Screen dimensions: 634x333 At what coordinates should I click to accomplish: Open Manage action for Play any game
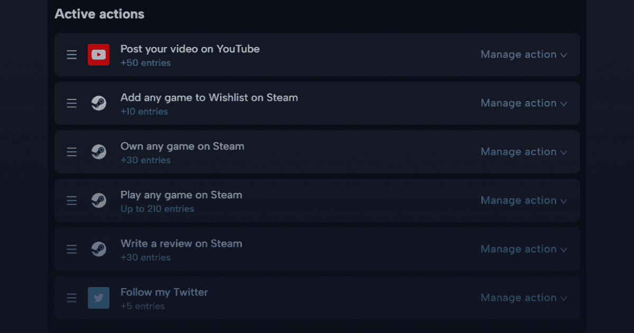(x=524, y=200)
